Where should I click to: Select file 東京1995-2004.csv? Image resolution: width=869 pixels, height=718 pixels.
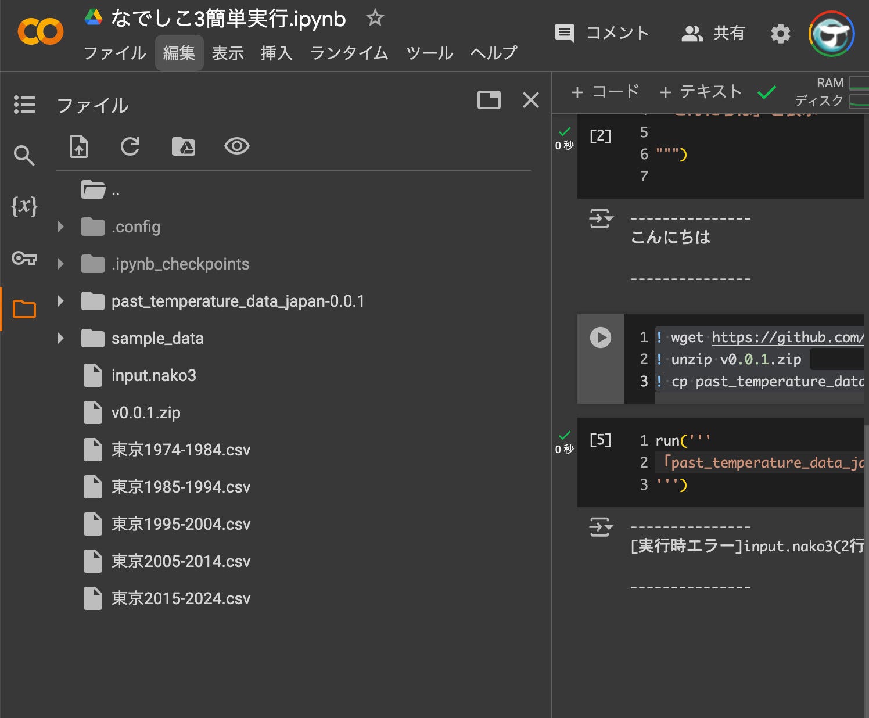click(x=181, y=524)
